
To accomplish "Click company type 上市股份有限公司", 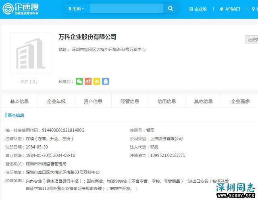I will [x=166, y=138].
